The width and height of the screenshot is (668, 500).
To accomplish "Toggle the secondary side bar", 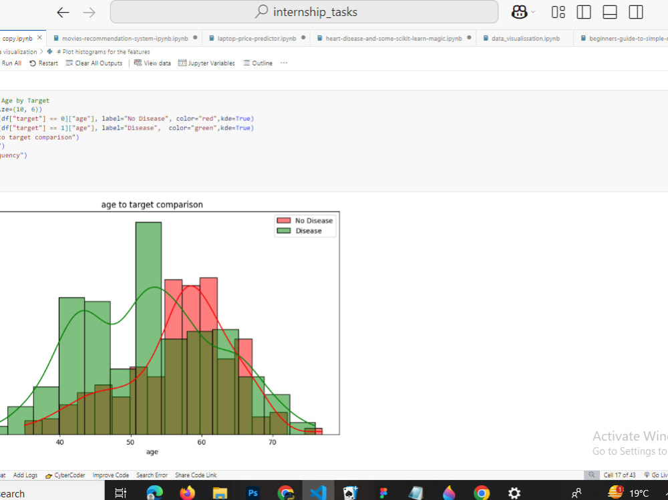I will point(636,12).
